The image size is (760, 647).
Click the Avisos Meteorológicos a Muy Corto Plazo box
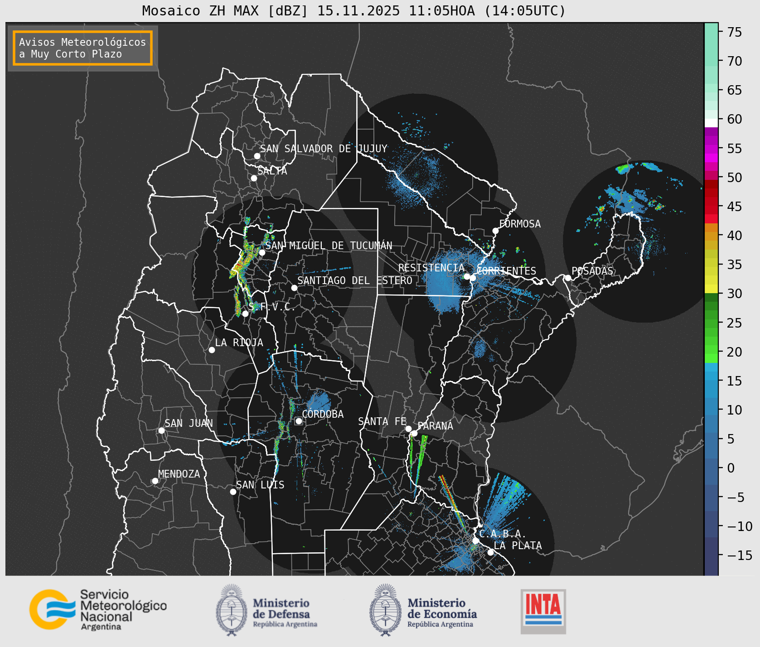click(82, 48)
